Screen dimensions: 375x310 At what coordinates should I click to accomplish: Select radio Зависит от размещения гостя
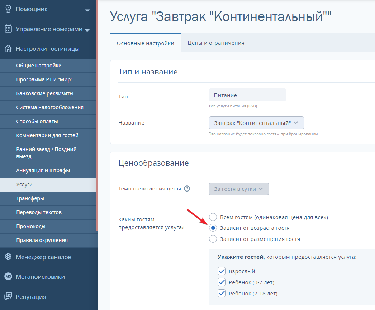point(213,239)
